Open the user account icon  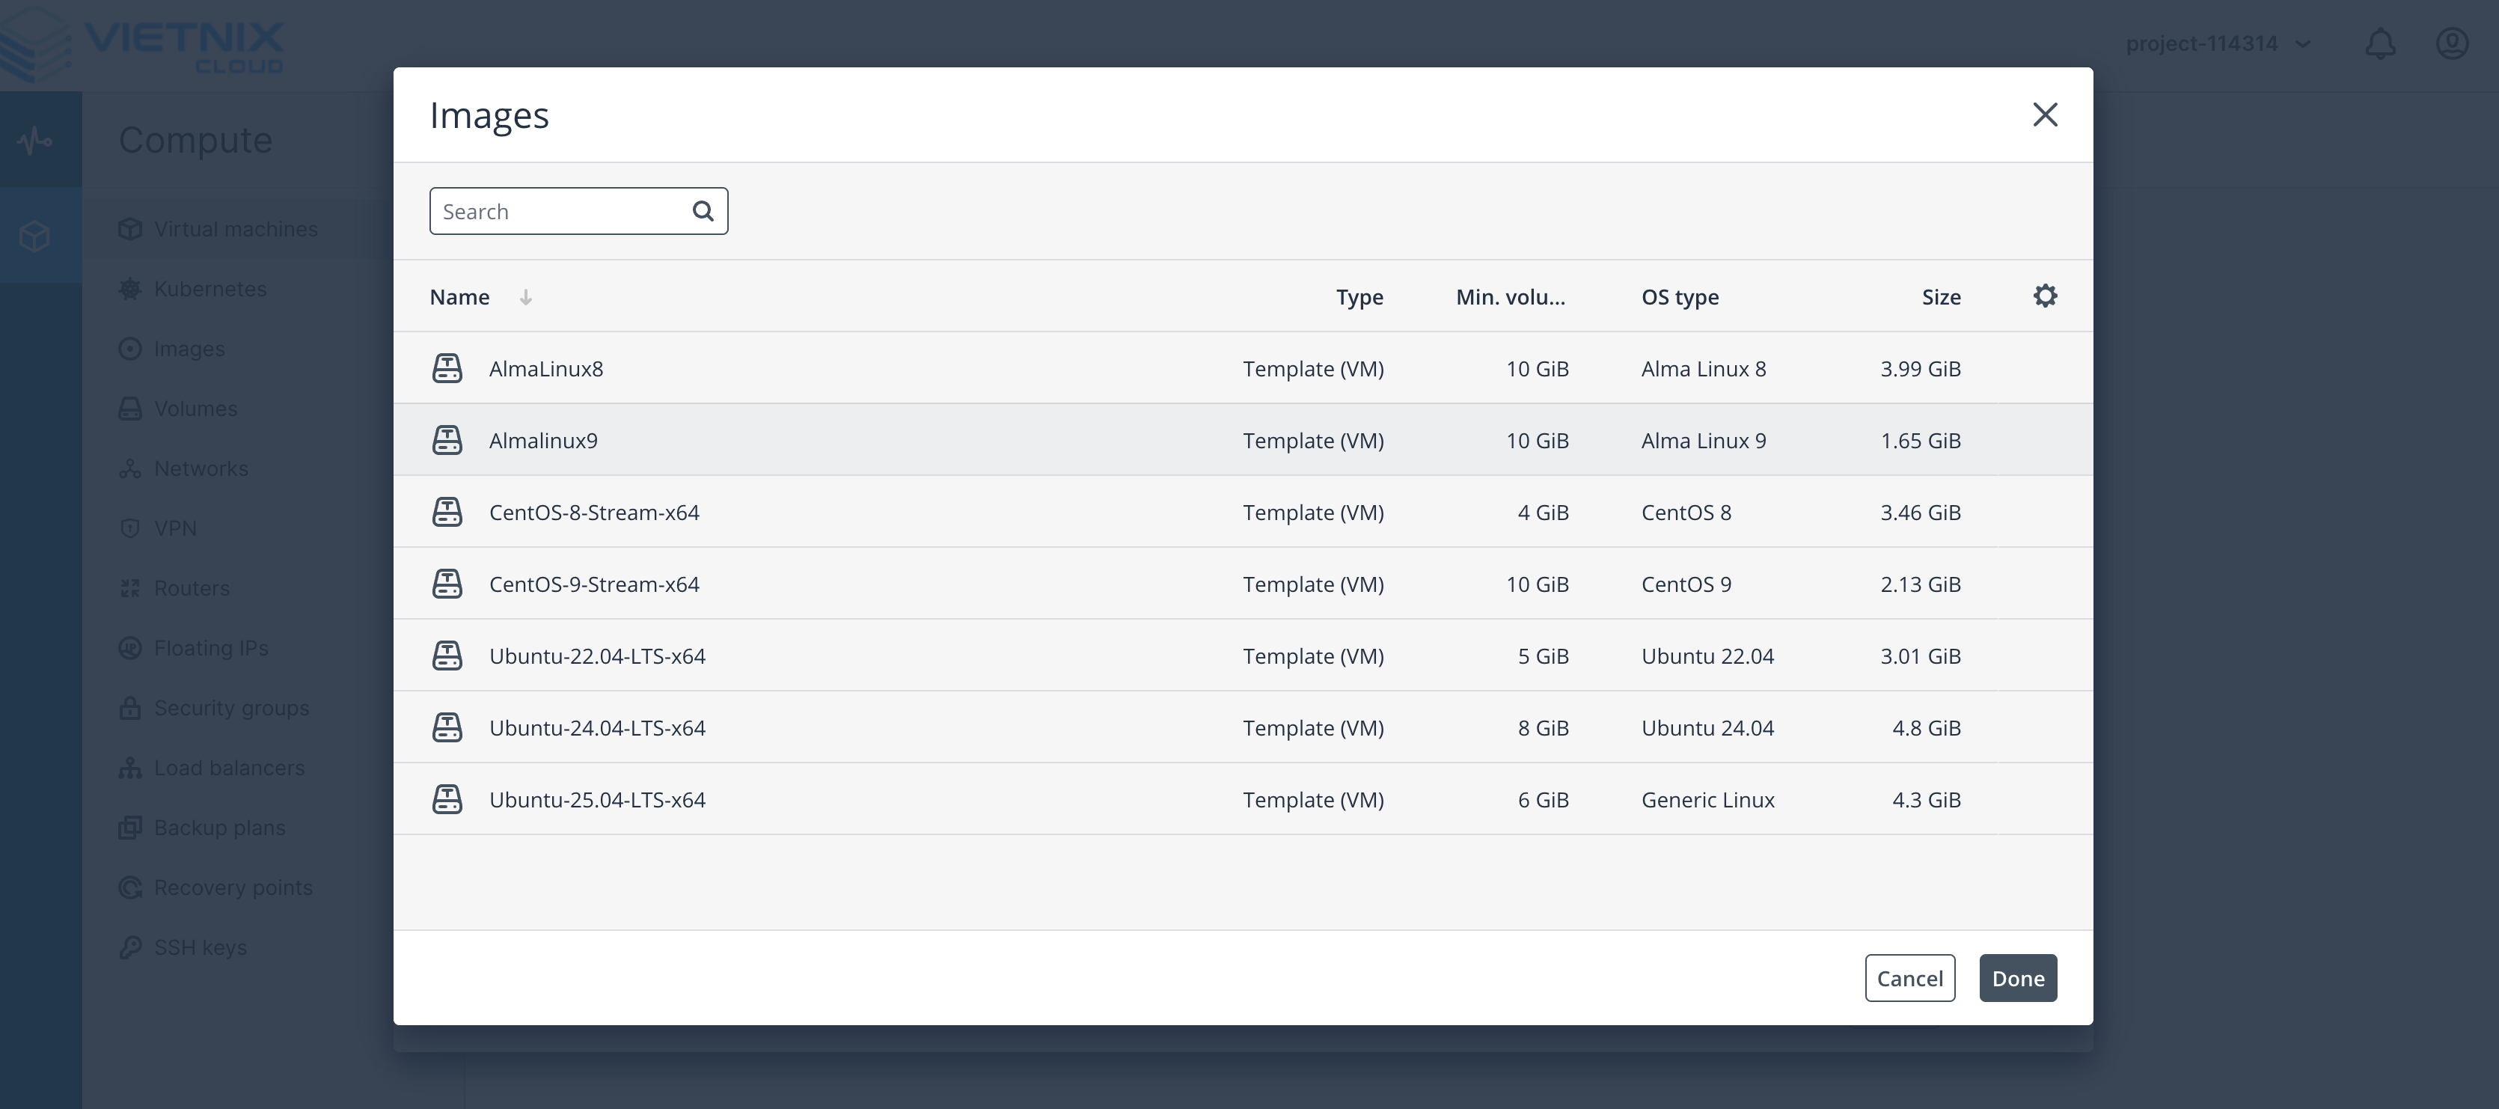click(x=2451, y=43)
